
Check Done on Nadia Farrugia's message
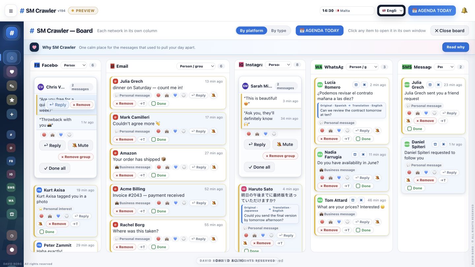pyautogui.click(x=363, y=186)
